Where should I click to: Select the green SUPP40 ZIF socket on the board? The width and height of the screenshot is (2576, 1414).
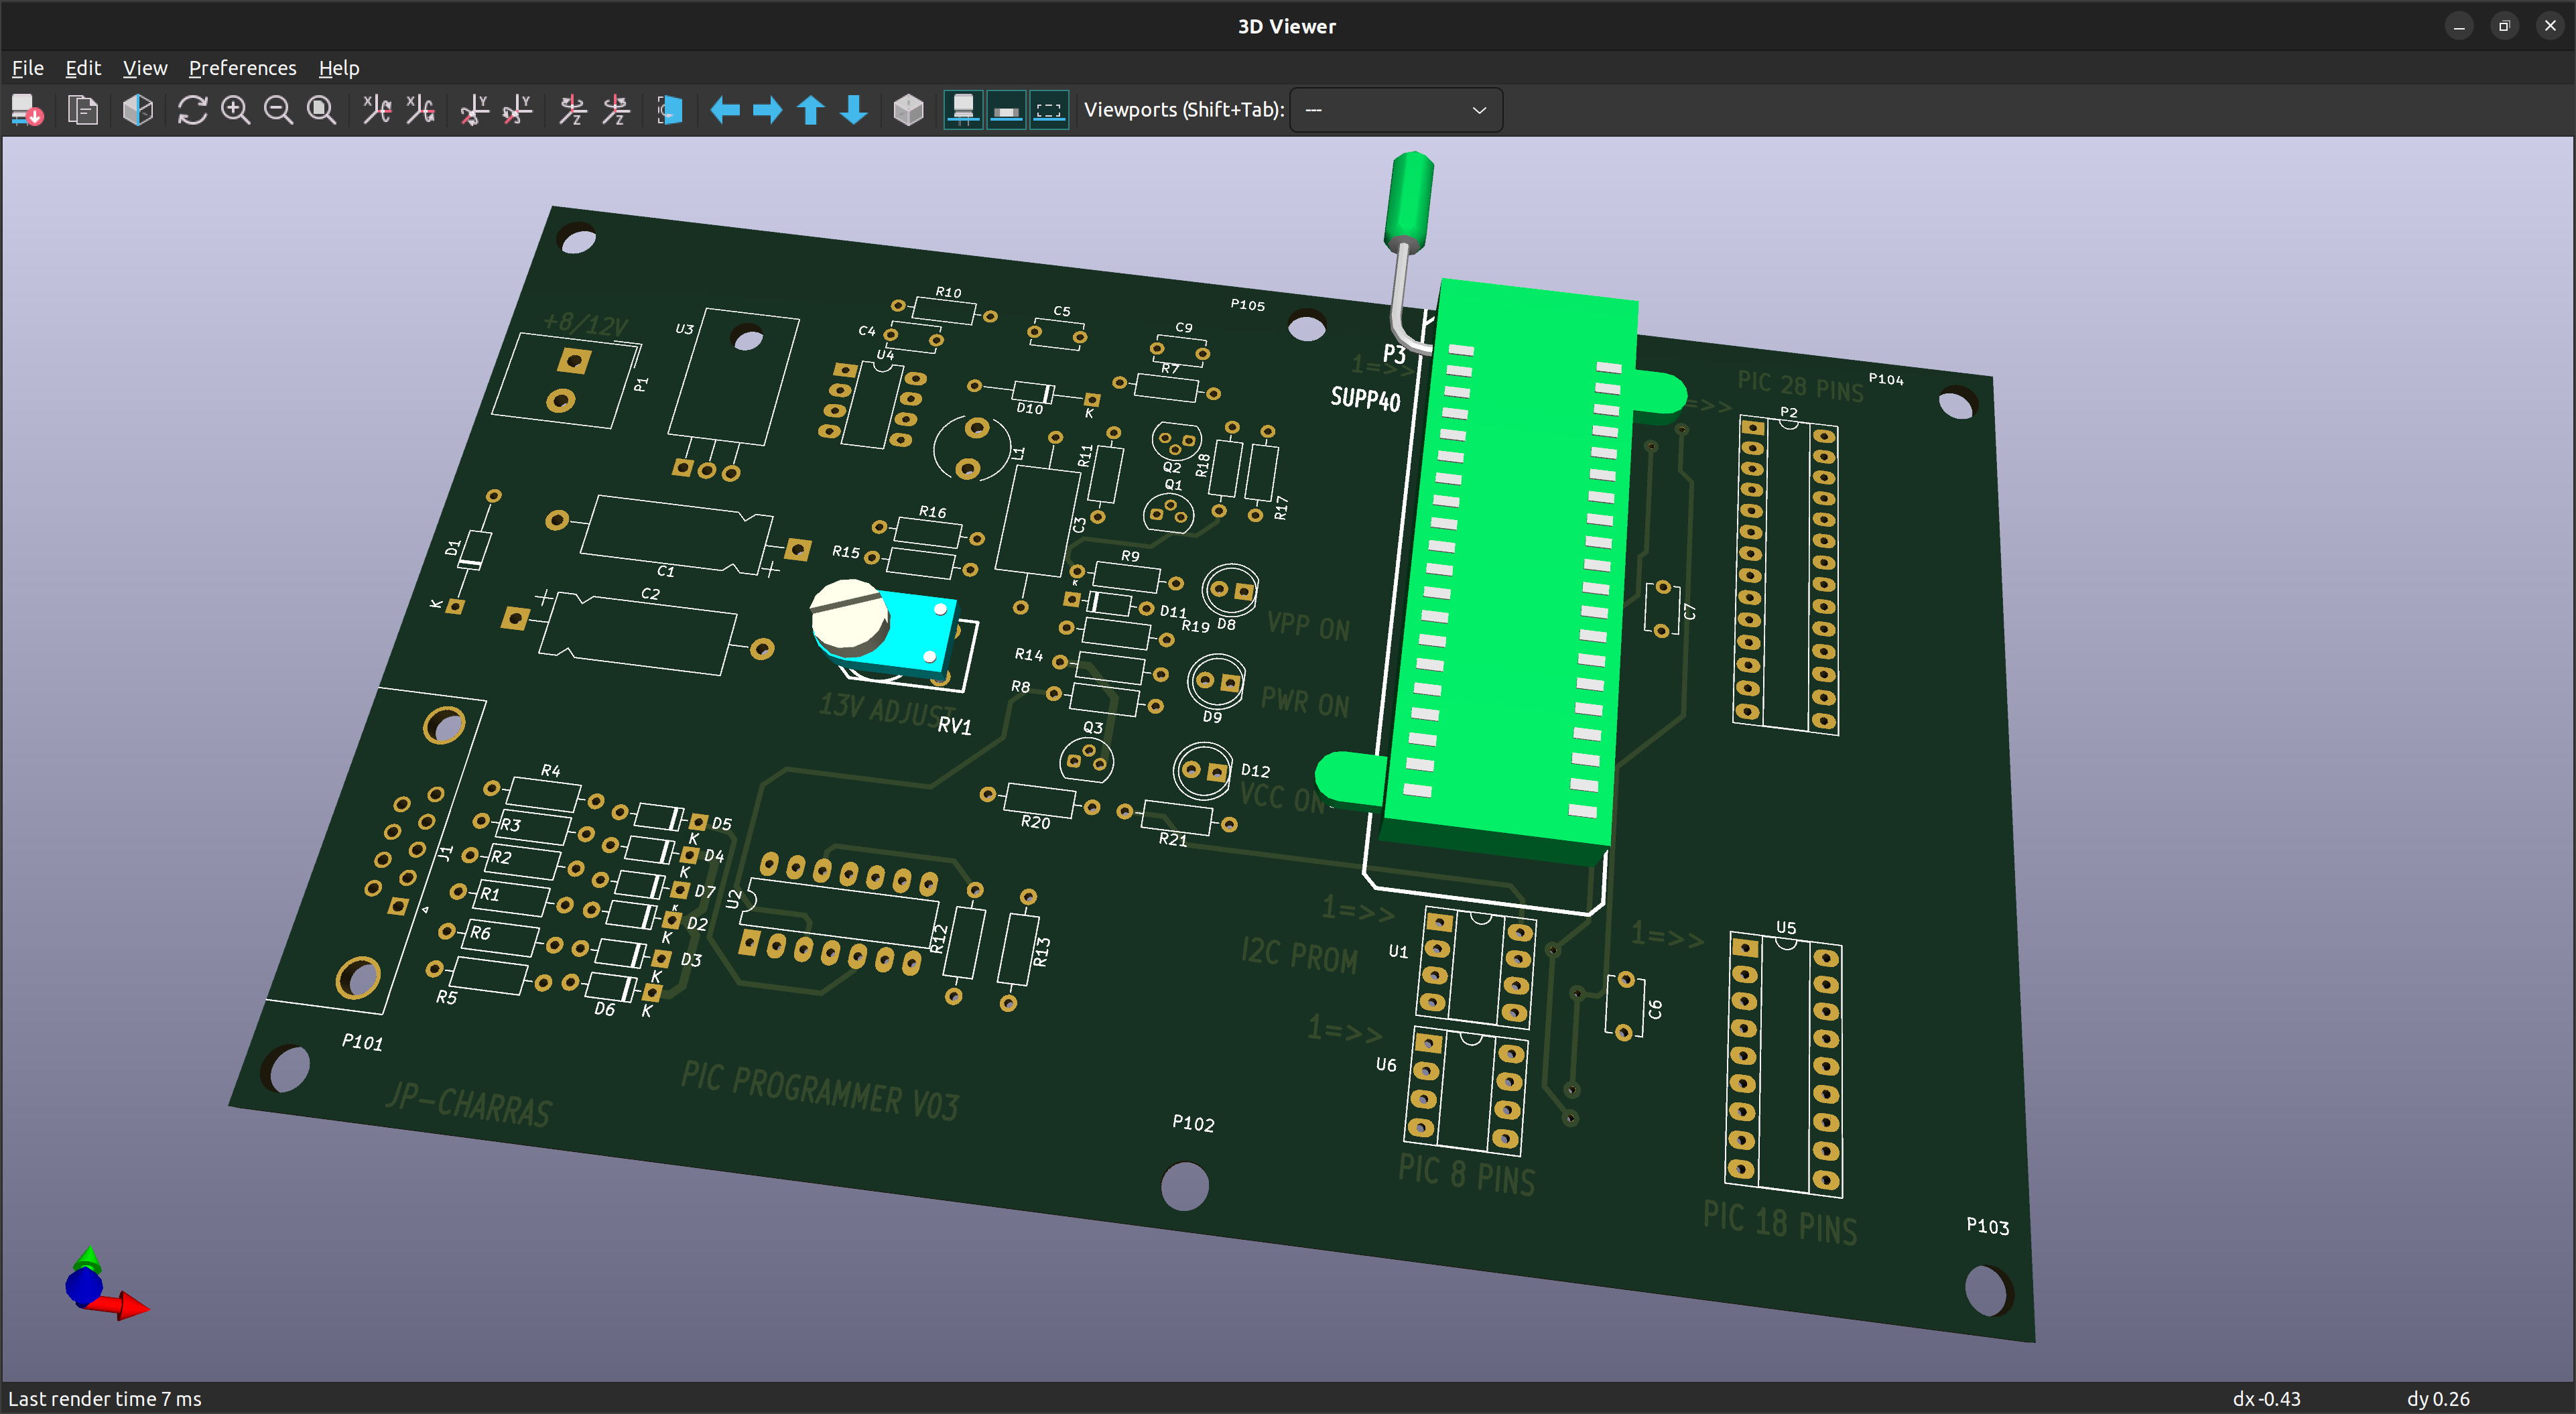click(x=1520, y=560)
